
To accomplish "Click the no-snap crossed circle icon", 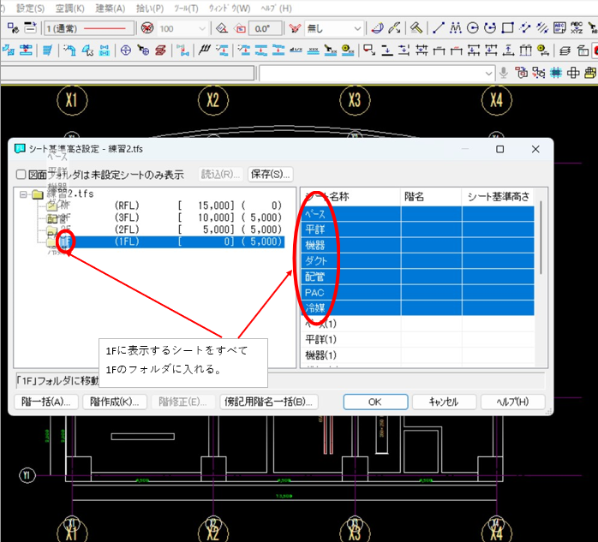I will (147, 28).
